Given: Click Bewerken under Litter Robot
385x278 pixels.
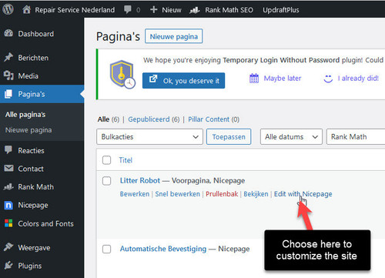Looking at the screenshot, I should (x=135, y=194).
